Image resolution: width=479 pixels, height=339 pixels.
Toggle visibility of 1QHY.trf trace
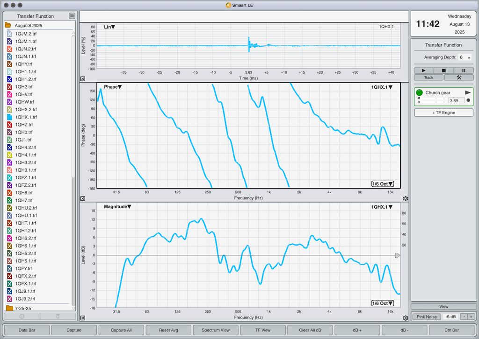9,64
